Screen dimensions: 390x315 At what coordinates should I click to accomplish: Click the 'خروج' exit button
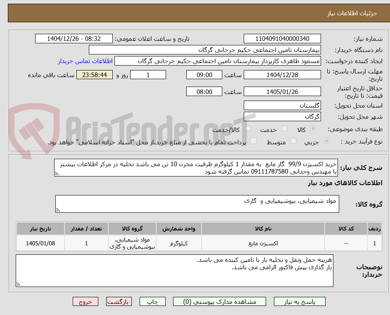coord(85,301)
